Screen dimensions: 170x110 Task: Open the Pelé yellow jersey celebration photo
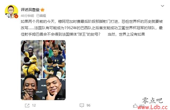pyautogui.click(x=31, y=59)
